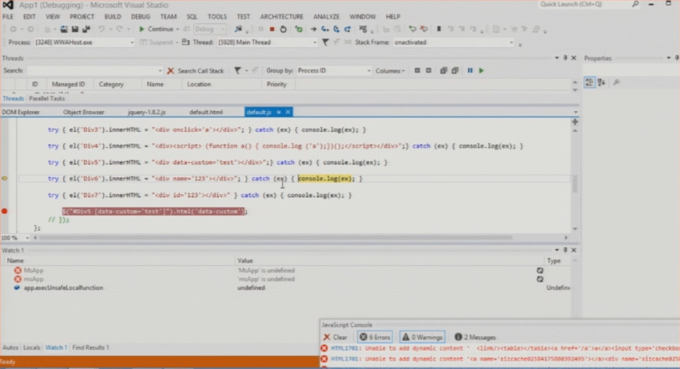Open the Columns dropdown in Threads toolbar
Screen dimensions: 680x369
pyautogui.click(x=390, y=70)
